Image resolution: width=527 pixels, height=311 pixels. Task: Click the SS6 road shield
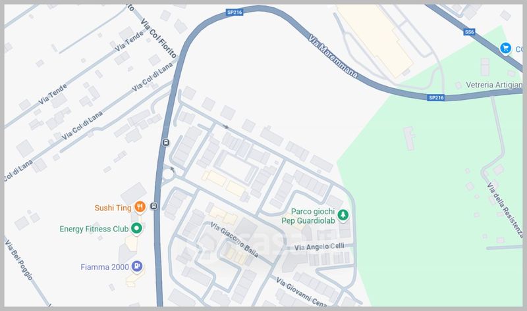(469, 32)
